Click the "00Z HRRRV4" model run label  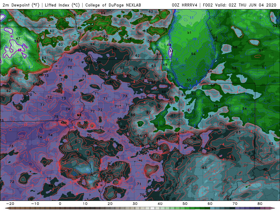click(184, 5)
